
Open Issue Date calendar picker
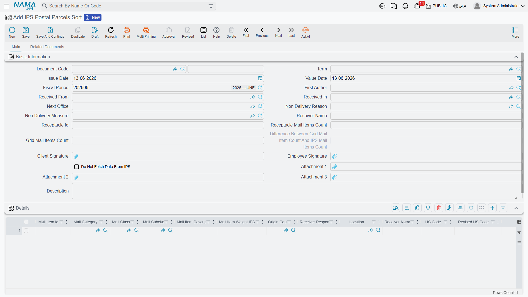coord(260,78)
